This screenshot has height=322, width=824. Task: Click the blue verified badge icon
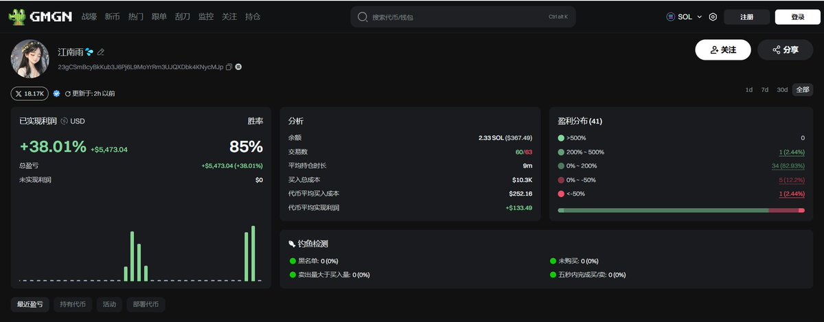tap(56, 93)
